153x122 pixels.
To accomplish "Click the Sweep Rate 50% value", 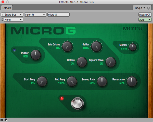I will pyautogui.click(x=92, y=83).
